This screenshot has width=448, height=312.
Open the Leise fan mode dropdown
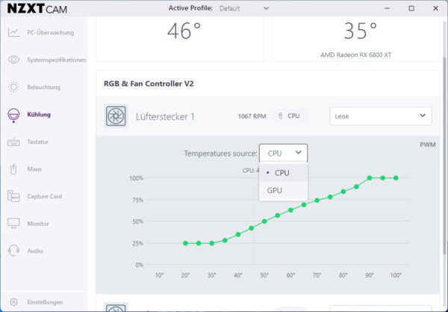point(380,116)
